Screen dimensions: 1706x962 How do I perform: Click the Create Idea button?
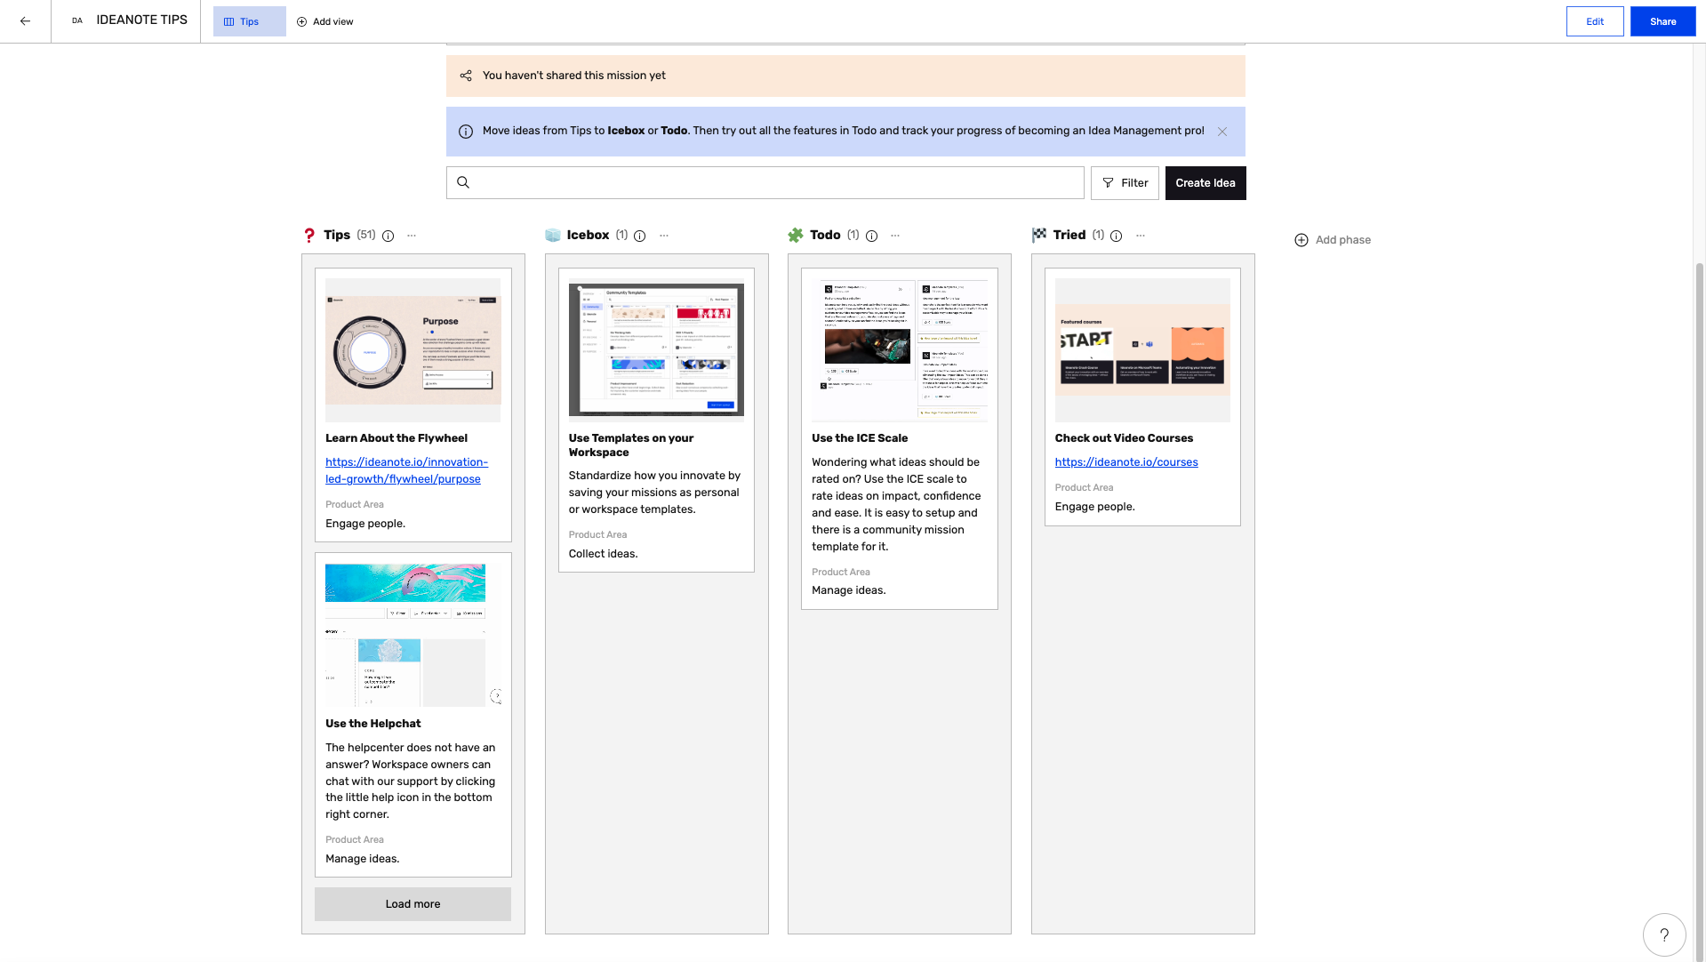(1205, 182)
